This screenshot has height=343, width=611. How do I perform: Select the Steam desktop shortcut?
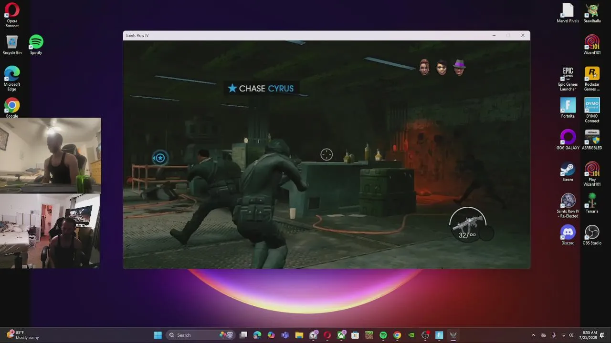point(568,171)
